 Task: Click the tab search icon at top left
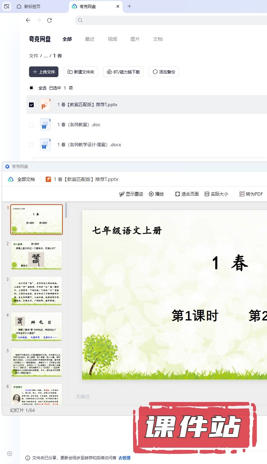click(7, 6)
